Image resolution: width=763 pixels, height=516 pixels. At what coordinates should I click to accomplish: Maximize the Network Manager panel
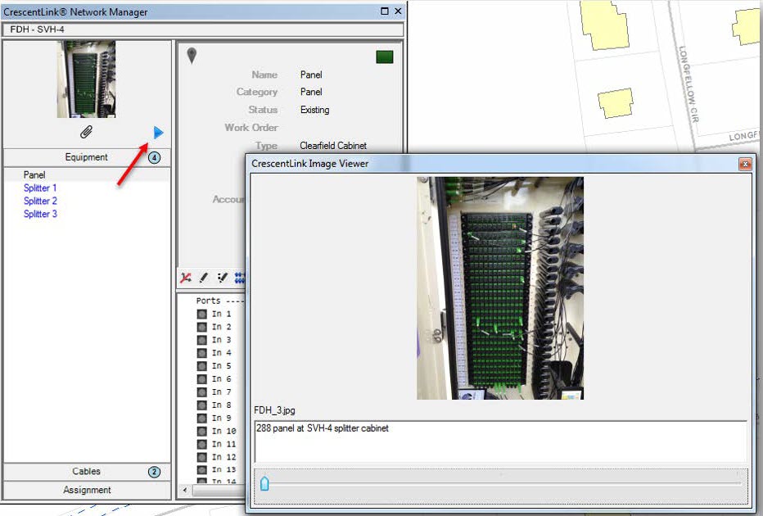385,11
